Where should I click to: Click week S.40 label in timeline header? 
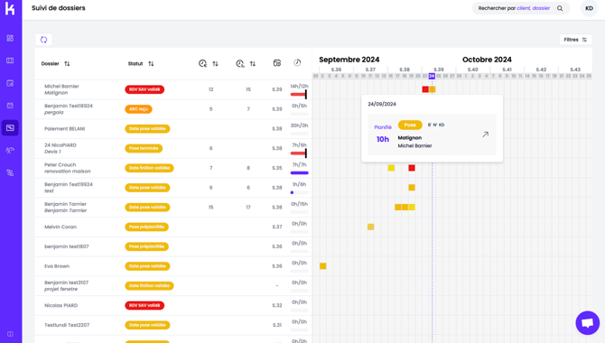click(x=472, y=70)
